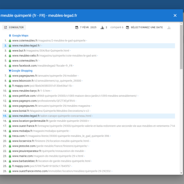The image size is (184, 184).
Task: Open the Google Maps link
Action: [20, 36]
